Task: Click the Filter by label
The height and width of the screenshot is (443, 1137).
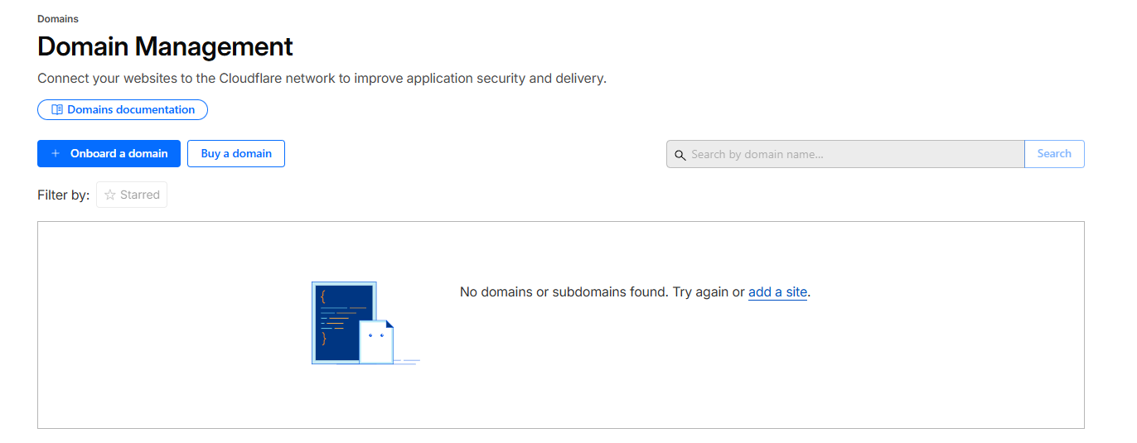Action: [63, 195]
